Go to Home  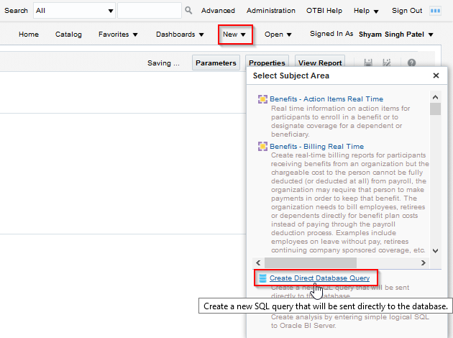[x=29, y=35]
